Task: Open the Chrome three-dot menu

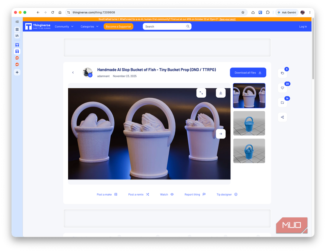Action: pos(310,13)
